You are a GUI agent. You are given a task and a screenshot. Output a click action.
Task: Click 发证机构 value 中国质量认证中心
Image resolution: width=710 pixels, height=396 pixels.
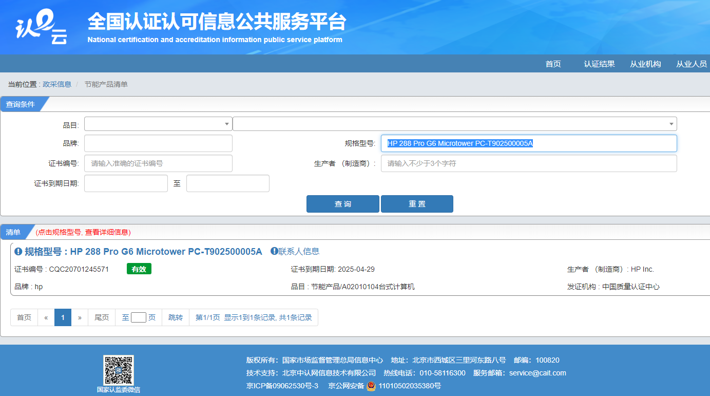pos(631,287)
